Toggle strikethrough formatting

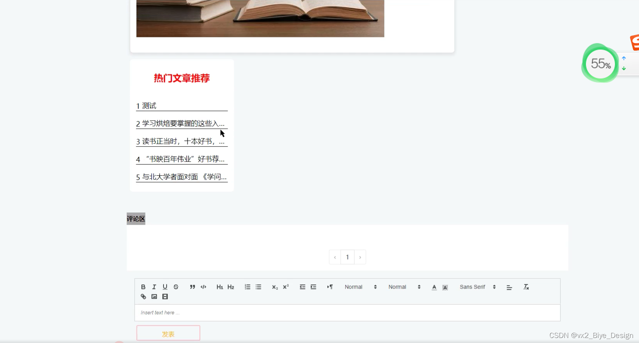pyautogui.click(x=176, y=287)
